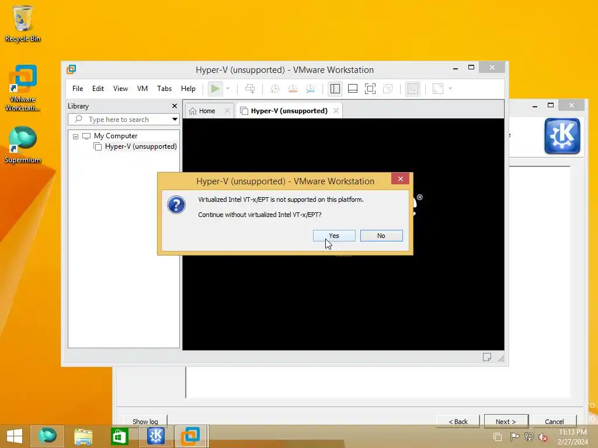Viewport: 598px width, 448px height.
Task: Open the View menu
Action: 120,89
